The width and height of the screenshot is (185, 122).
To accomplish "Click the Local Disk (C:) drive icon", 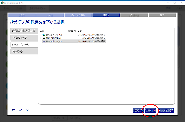I will pyautogui.click(x=44, y=35).
